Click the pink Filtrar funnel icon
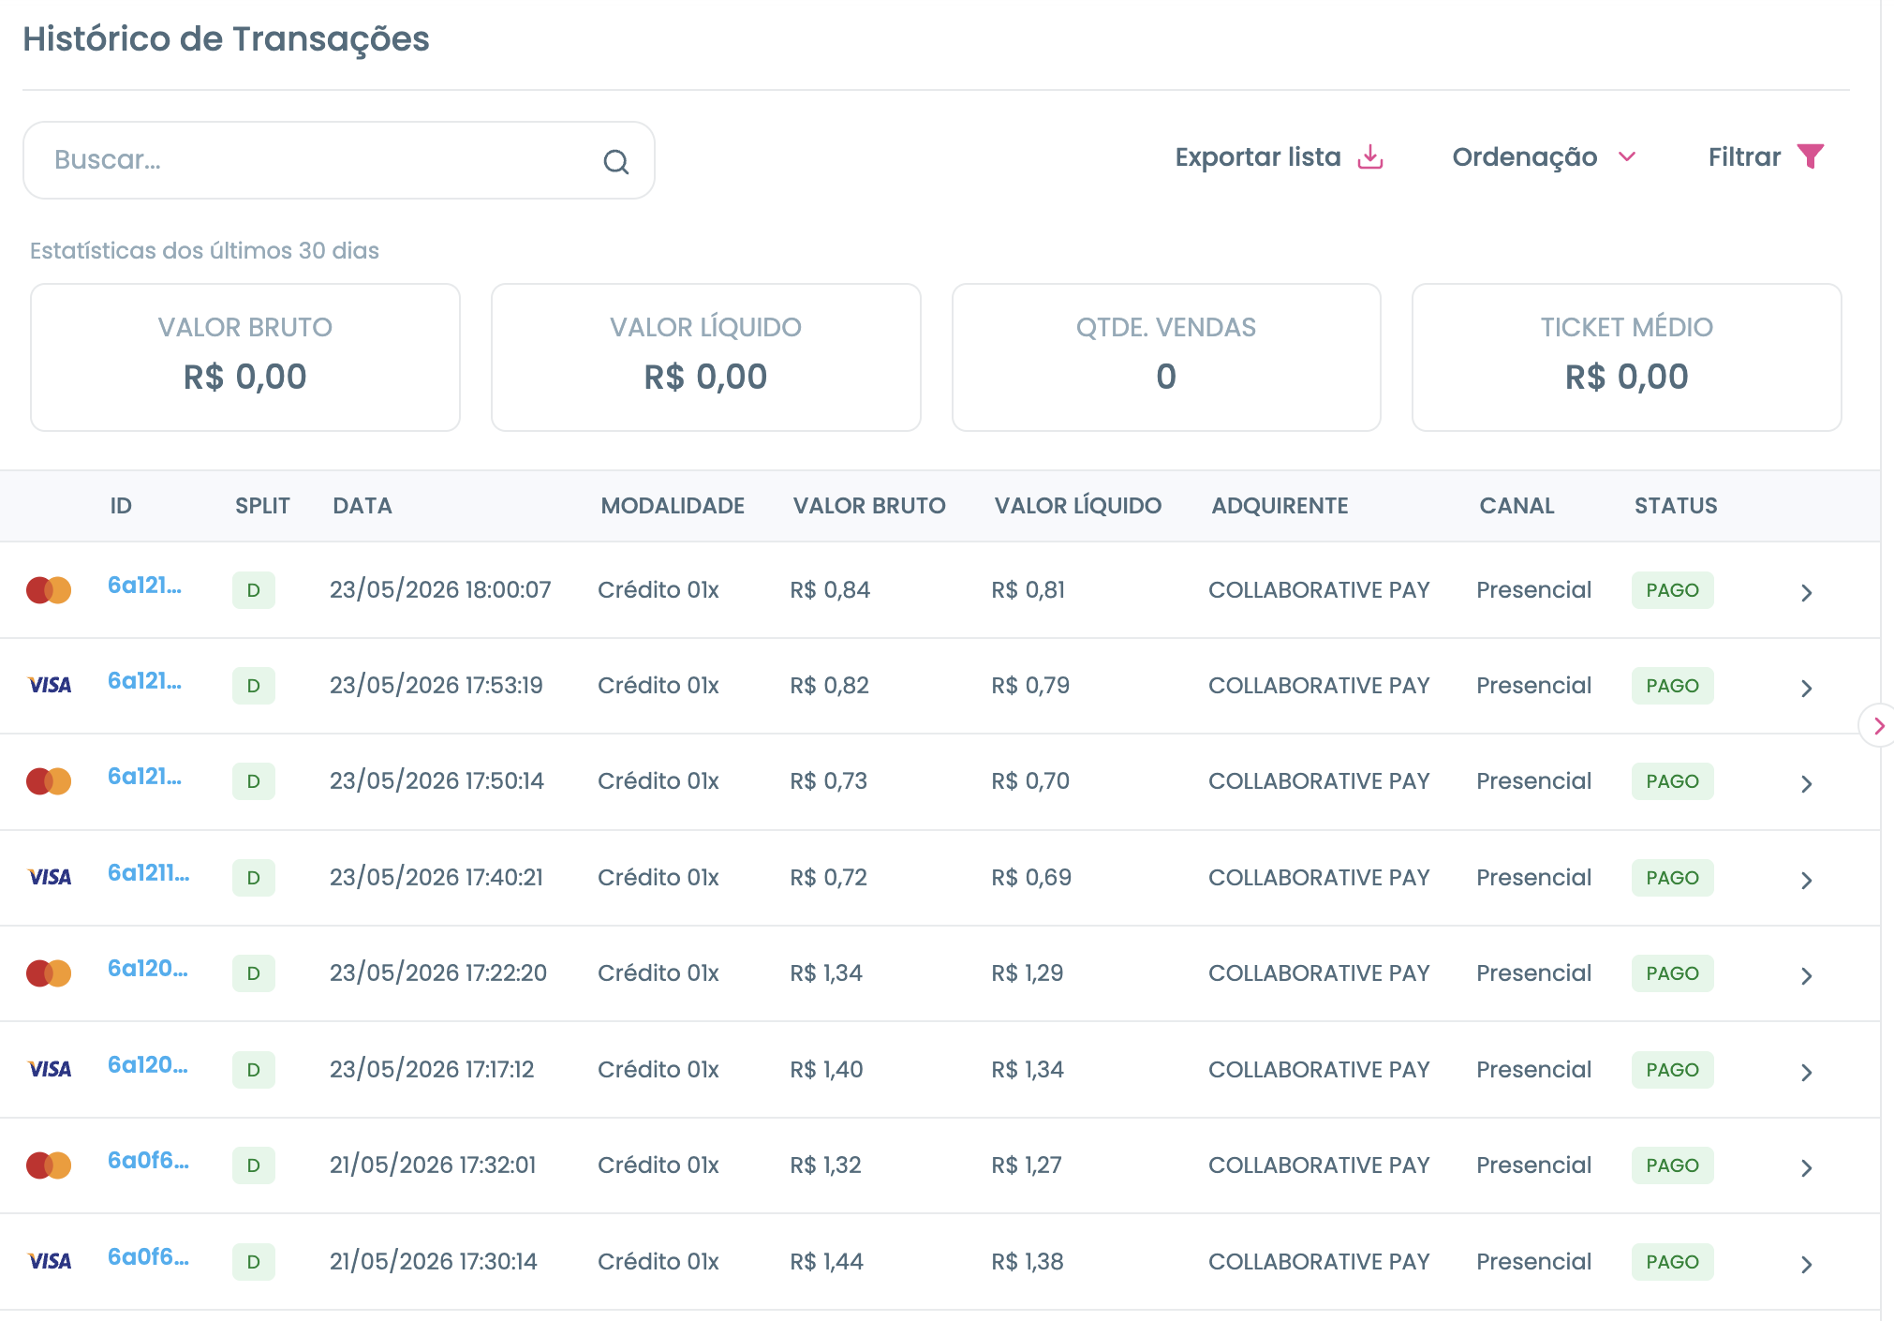The width and height of the screenshot is (1894, 1321). pyautogui.click(x=1811, y=156)
